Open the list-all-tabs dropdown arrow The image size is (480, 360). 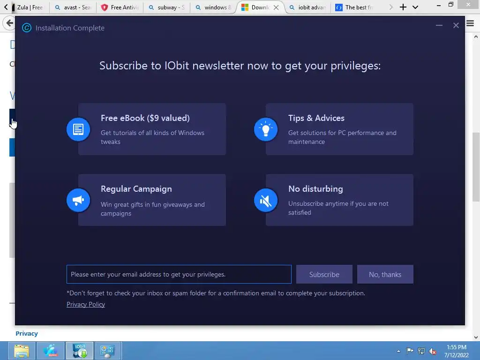coord(415,7)
